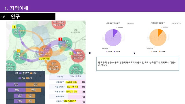Click the yellow number 3 badge by 은평구
This screenshot has height=104, width=185.
click(14, 27)
